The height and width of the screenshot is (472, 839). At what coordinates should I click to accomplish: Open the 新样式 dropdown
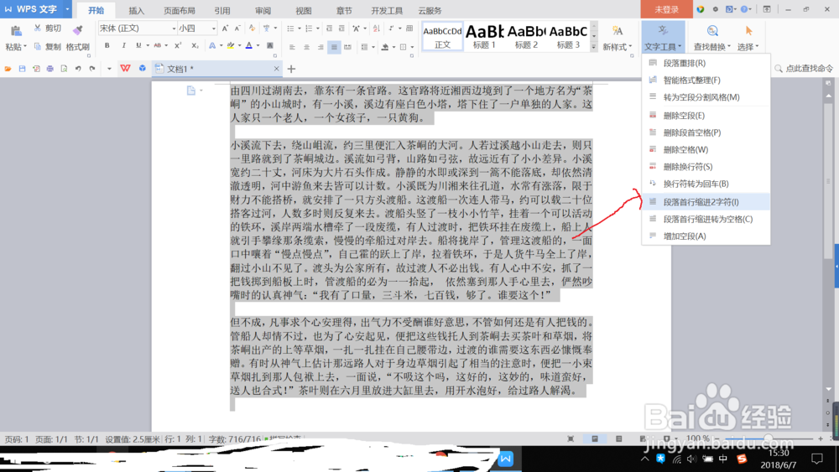(x=618, y=47)
